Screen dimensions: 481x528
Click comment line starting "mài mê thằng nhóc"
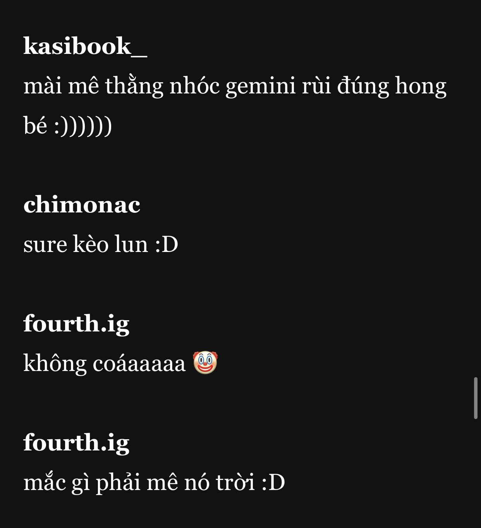[x=235, y=86]
